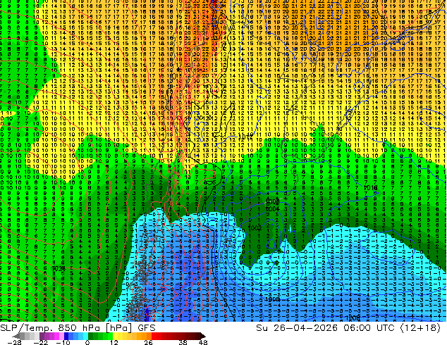Click the 1002 isobar label on the map

coord(255,227)
